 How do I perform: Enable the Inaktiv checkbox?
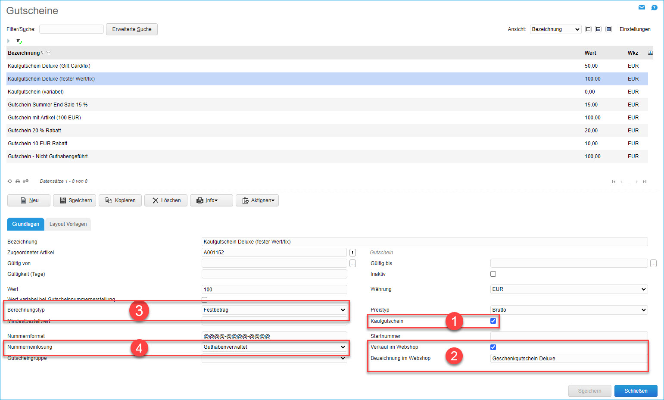(x=493, y=274)
